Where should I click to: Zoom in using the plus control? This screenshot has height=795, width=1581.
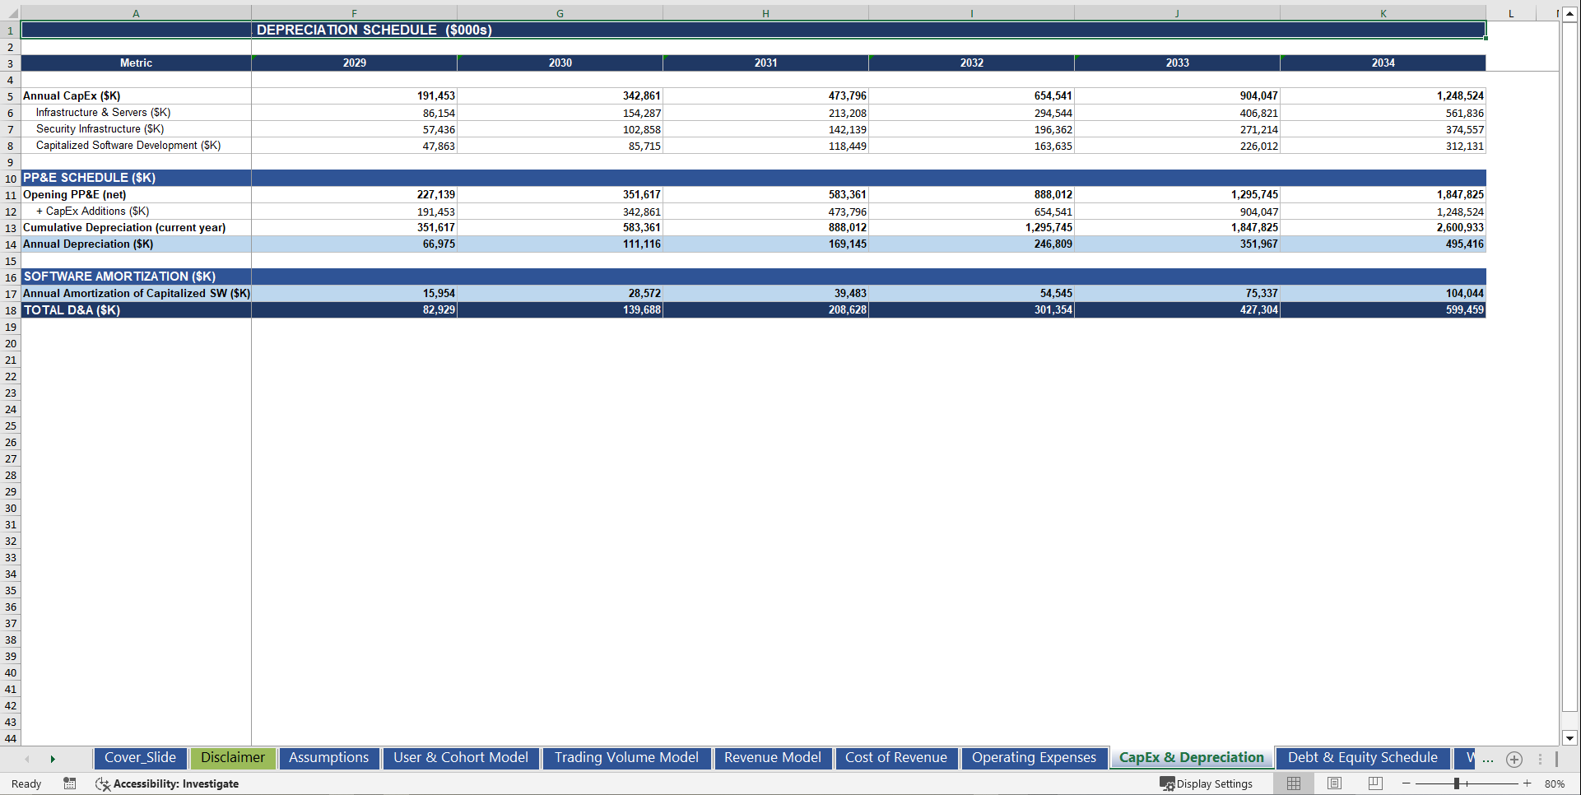(1527, 783)
